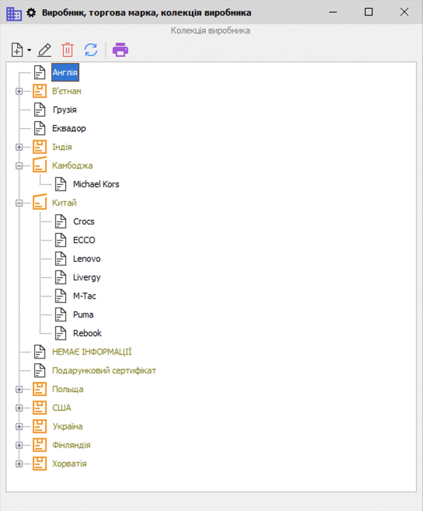
Task: Select the НЕМАЄ ІНФОРМАЦІЇ entry
Action: tap(91, 352)
